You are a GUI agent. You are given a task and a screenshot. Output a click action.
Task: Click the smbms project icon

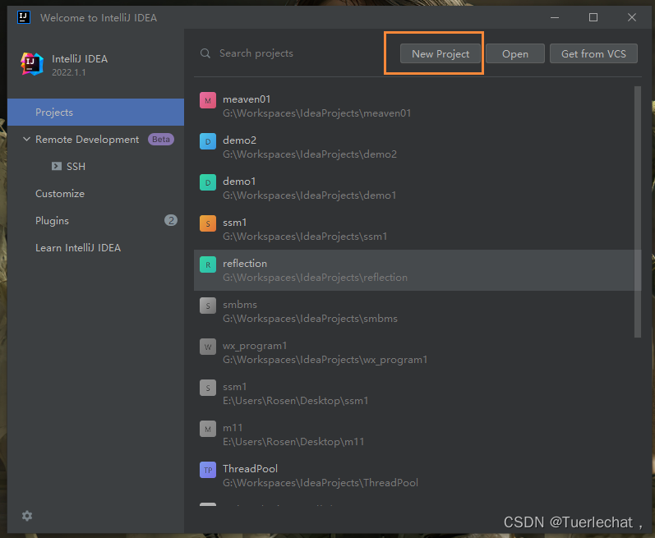pyautogui.click(x=208, y=306)
